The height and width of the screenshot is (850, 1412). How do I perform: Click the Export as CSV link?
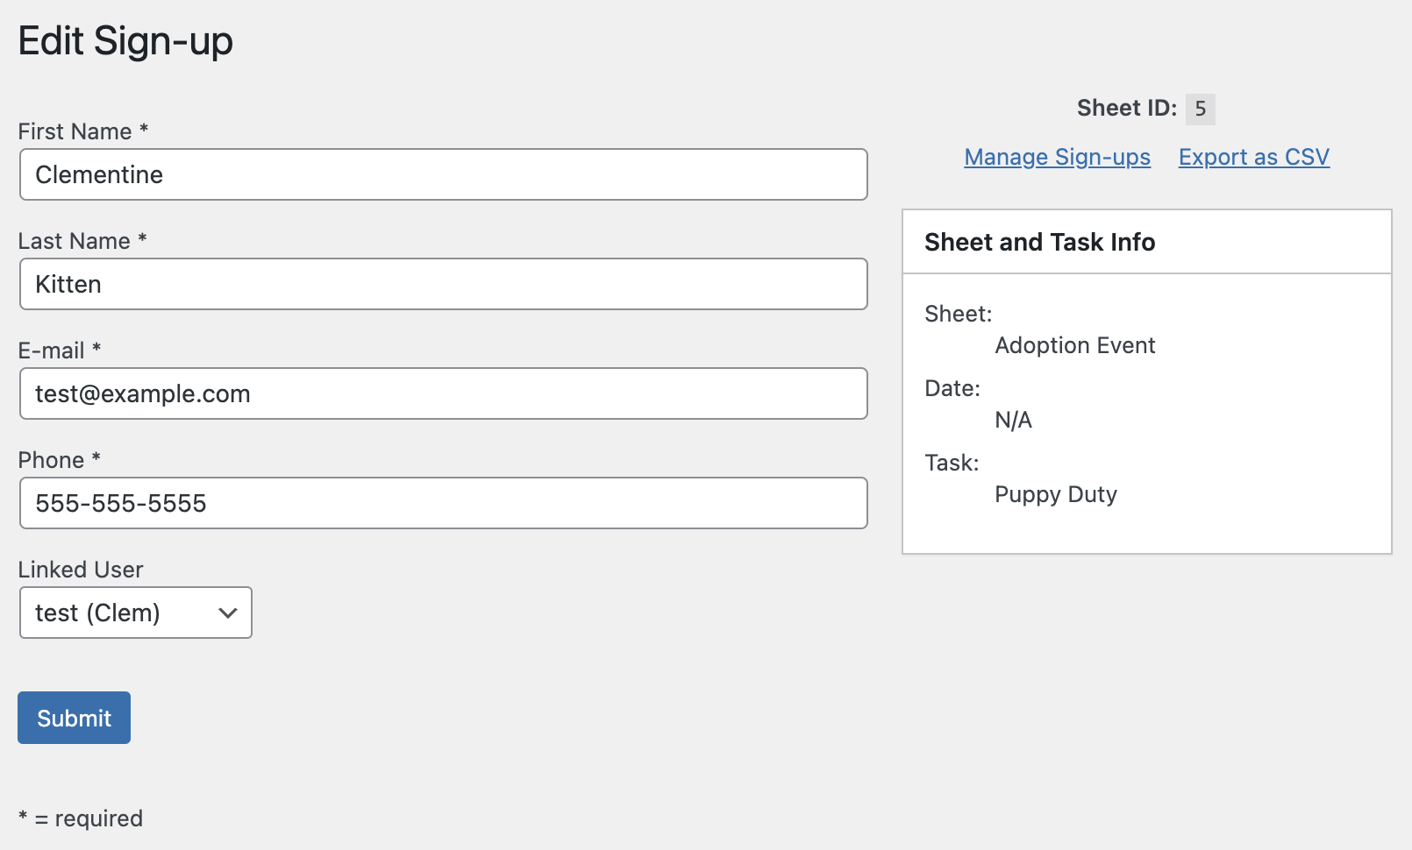click(x=1254, y=157)
